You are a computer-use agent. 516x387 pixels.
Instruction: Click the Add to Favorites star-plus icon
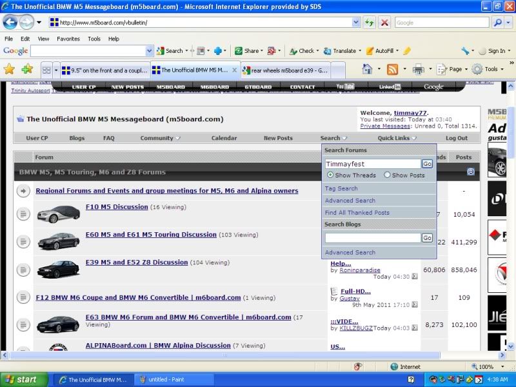pyautogui.click(x=27, y=69)
